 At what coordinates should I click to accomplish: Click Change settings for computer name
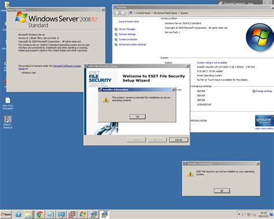click(264, 91)
